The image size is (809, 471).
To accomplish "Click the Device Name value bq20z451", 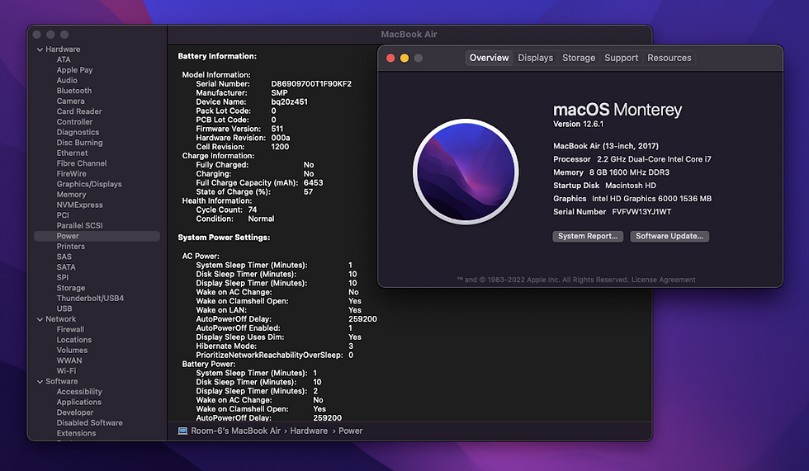I will (x=290, y=102).
